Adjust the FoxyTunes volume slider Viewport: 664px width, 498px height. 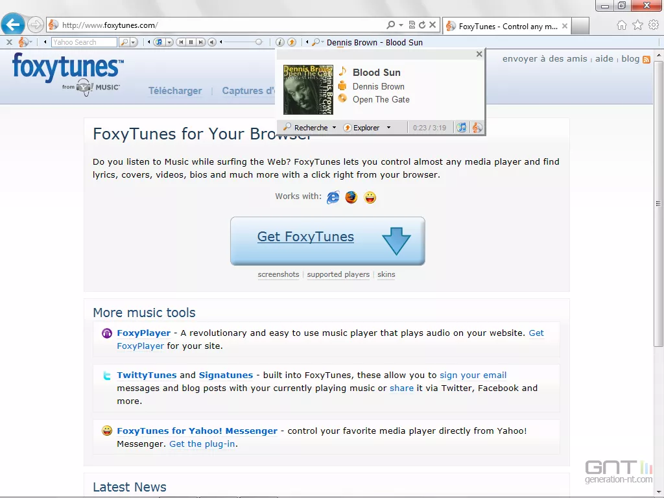click(258, 42)
